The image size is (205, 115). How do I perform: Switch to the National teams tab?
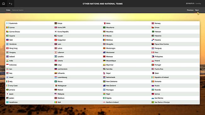(x=18, y=10)
